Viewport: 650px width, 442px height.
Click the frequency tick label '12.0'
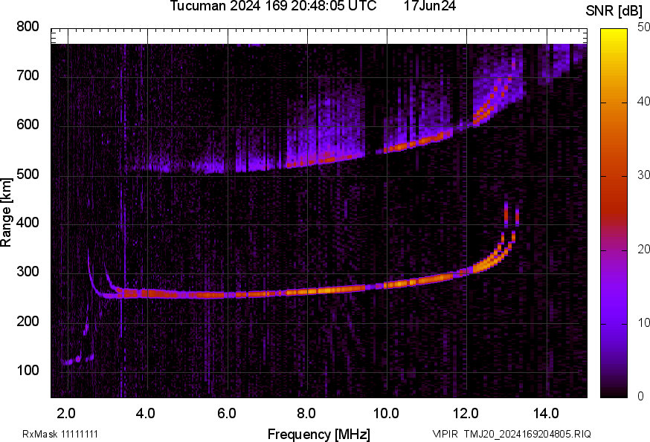tap(466, 414)
